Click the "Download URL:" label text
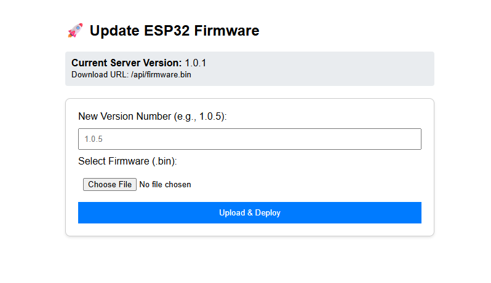Viewport: 491px width, 283px height. [100, 75]
